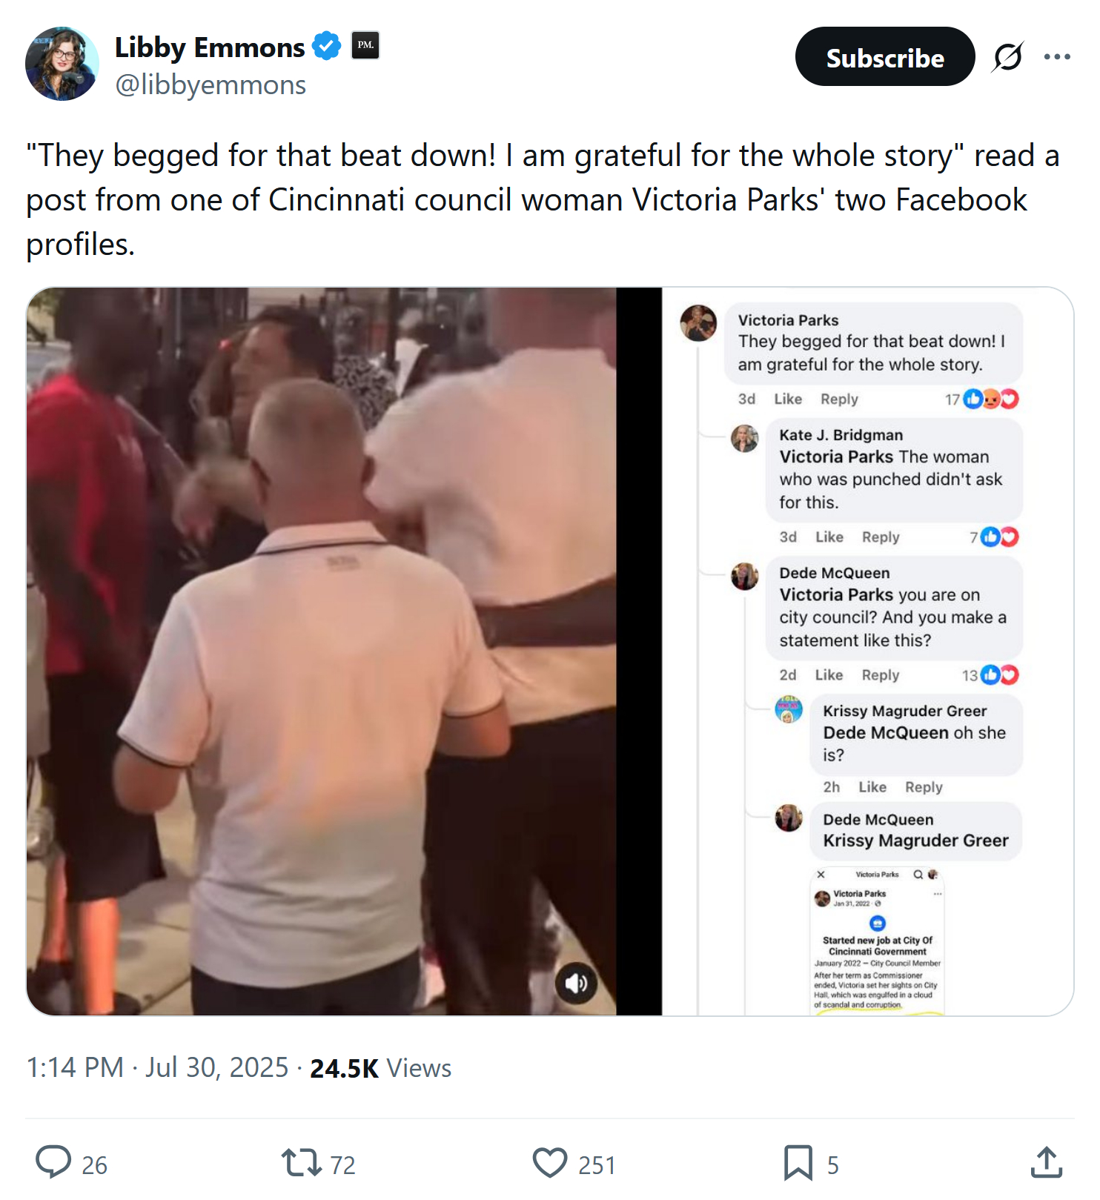View the 24.5K Views count
This screenshot has width=1100, height=1200.
(x=380, y=1068)
